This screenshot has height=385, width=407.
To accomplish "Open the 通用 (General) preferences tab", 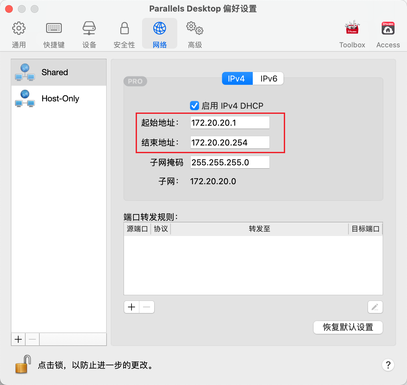I will pos(19,35).
